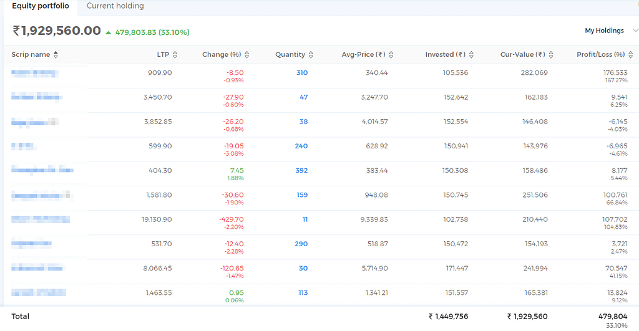Open the Current holding tab
Viewport: 639px width, 331px height.
[115, 6]
